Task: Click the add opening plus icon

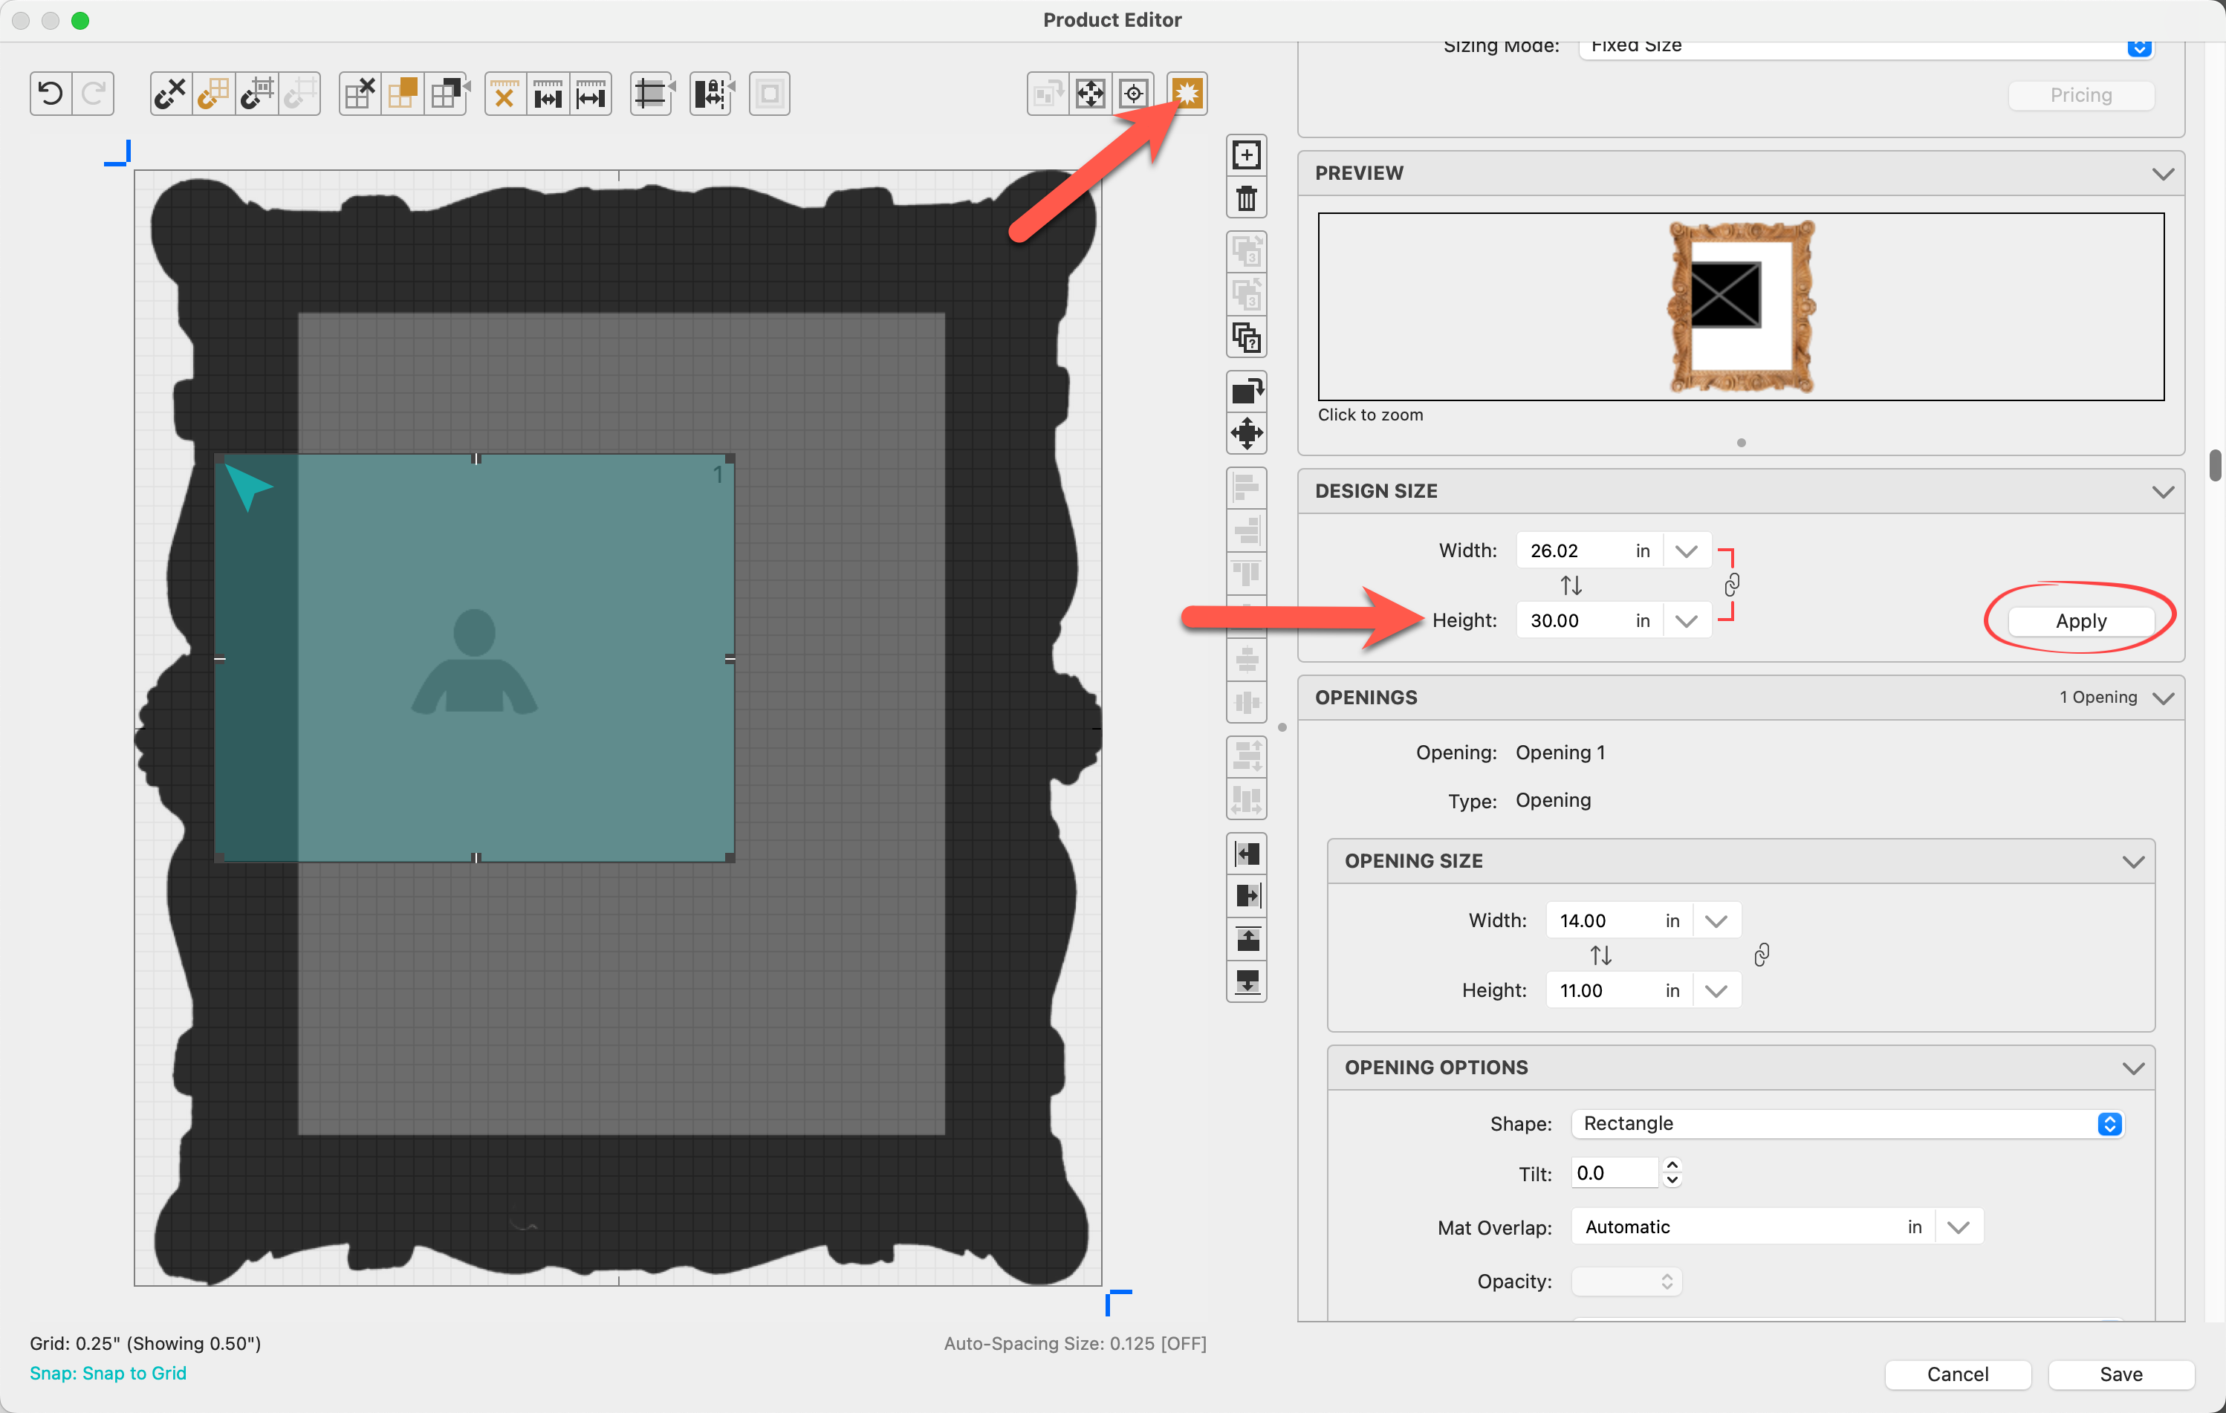Action: [1246, 155]
